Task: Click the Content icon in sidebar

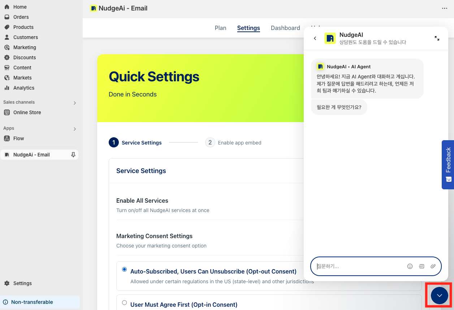Action: 7,68
